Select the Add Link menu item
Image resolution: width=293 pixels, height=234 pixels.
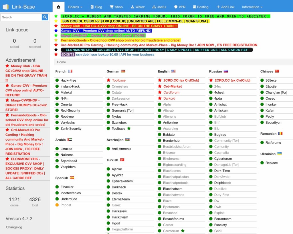pos(225,7)
